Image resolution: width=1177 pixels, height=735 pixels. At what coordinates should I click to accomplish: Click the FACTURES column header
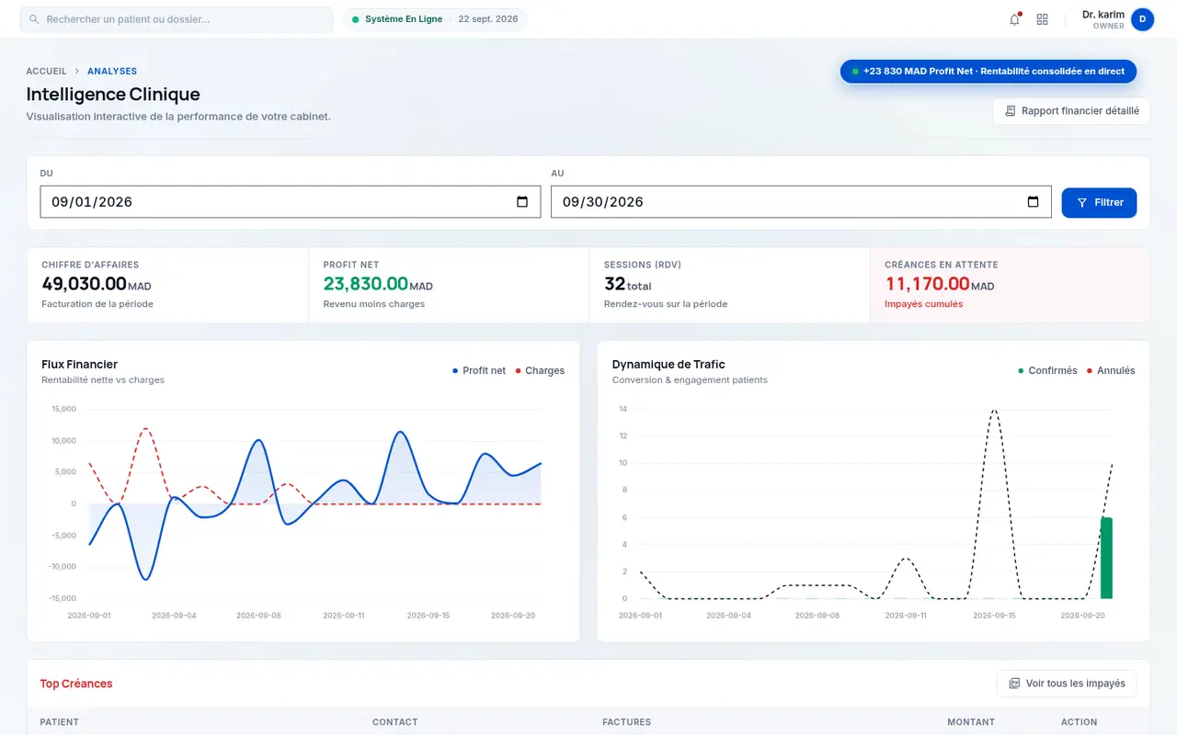(627, 722)
